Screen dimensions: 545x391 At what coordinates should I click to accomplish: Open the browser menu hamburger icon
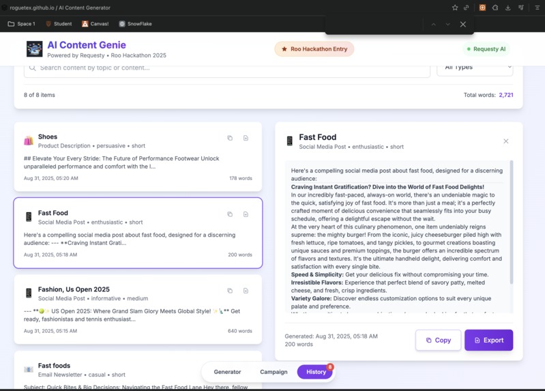tap(537, 8)
